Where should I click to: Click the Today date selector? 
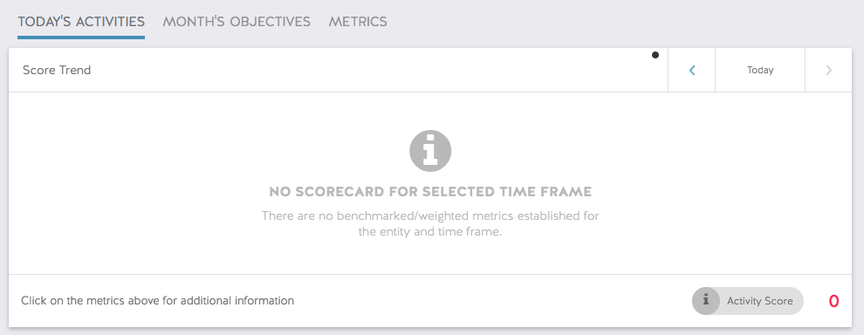[x=760, y=70]
